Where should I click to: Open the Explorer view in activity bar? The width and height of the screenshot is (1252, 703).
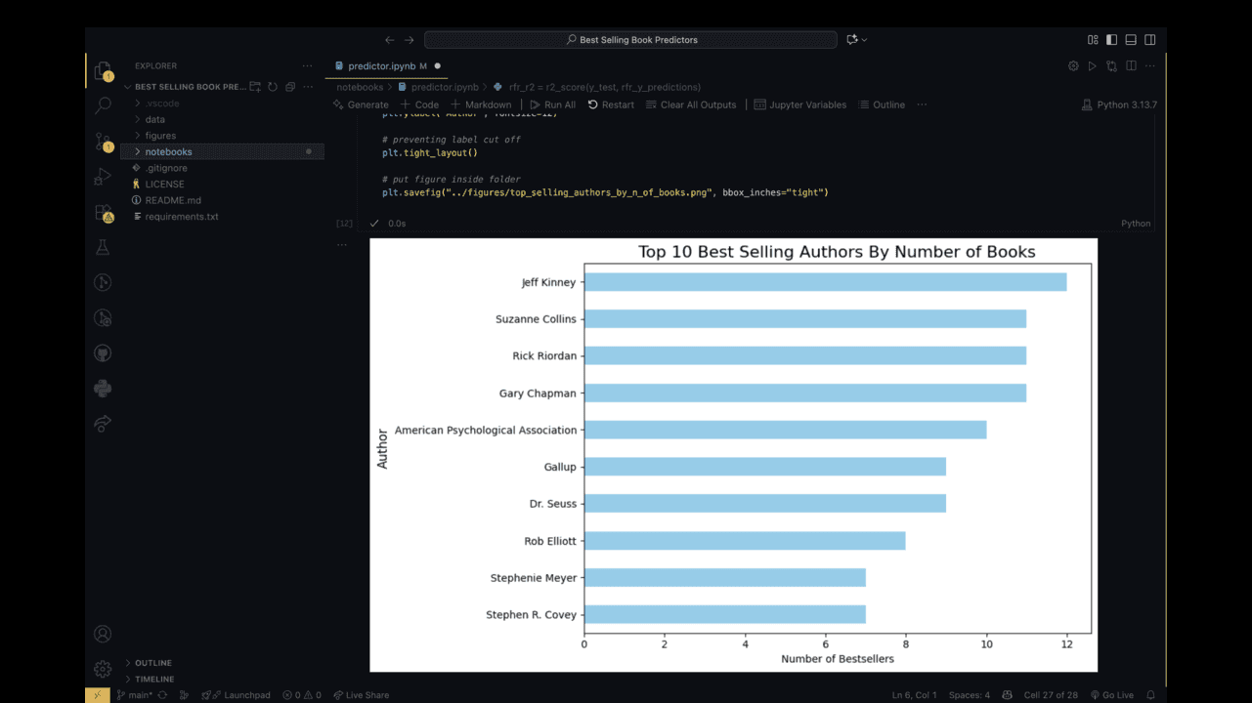[103, 70]
